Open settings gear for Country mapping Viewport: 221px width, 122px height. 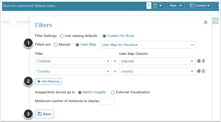coord(199,71)
